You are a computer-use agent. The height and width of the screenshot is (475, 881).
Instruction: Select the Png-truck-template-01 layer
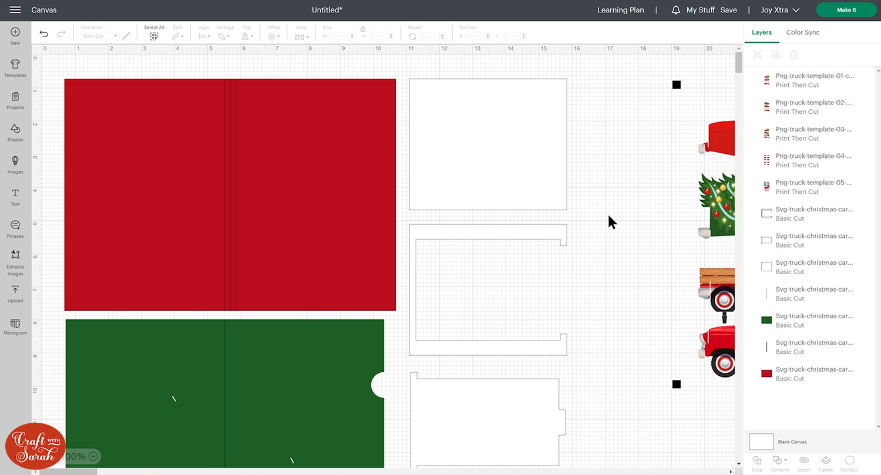click(813, 80)
